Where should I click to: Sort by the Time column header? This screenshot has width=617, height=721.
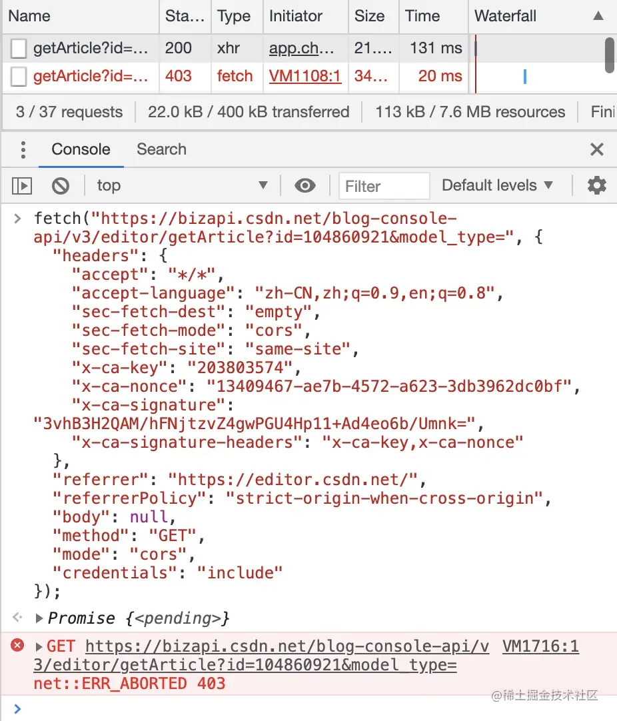pyautogui.click(x=434, y=16)
